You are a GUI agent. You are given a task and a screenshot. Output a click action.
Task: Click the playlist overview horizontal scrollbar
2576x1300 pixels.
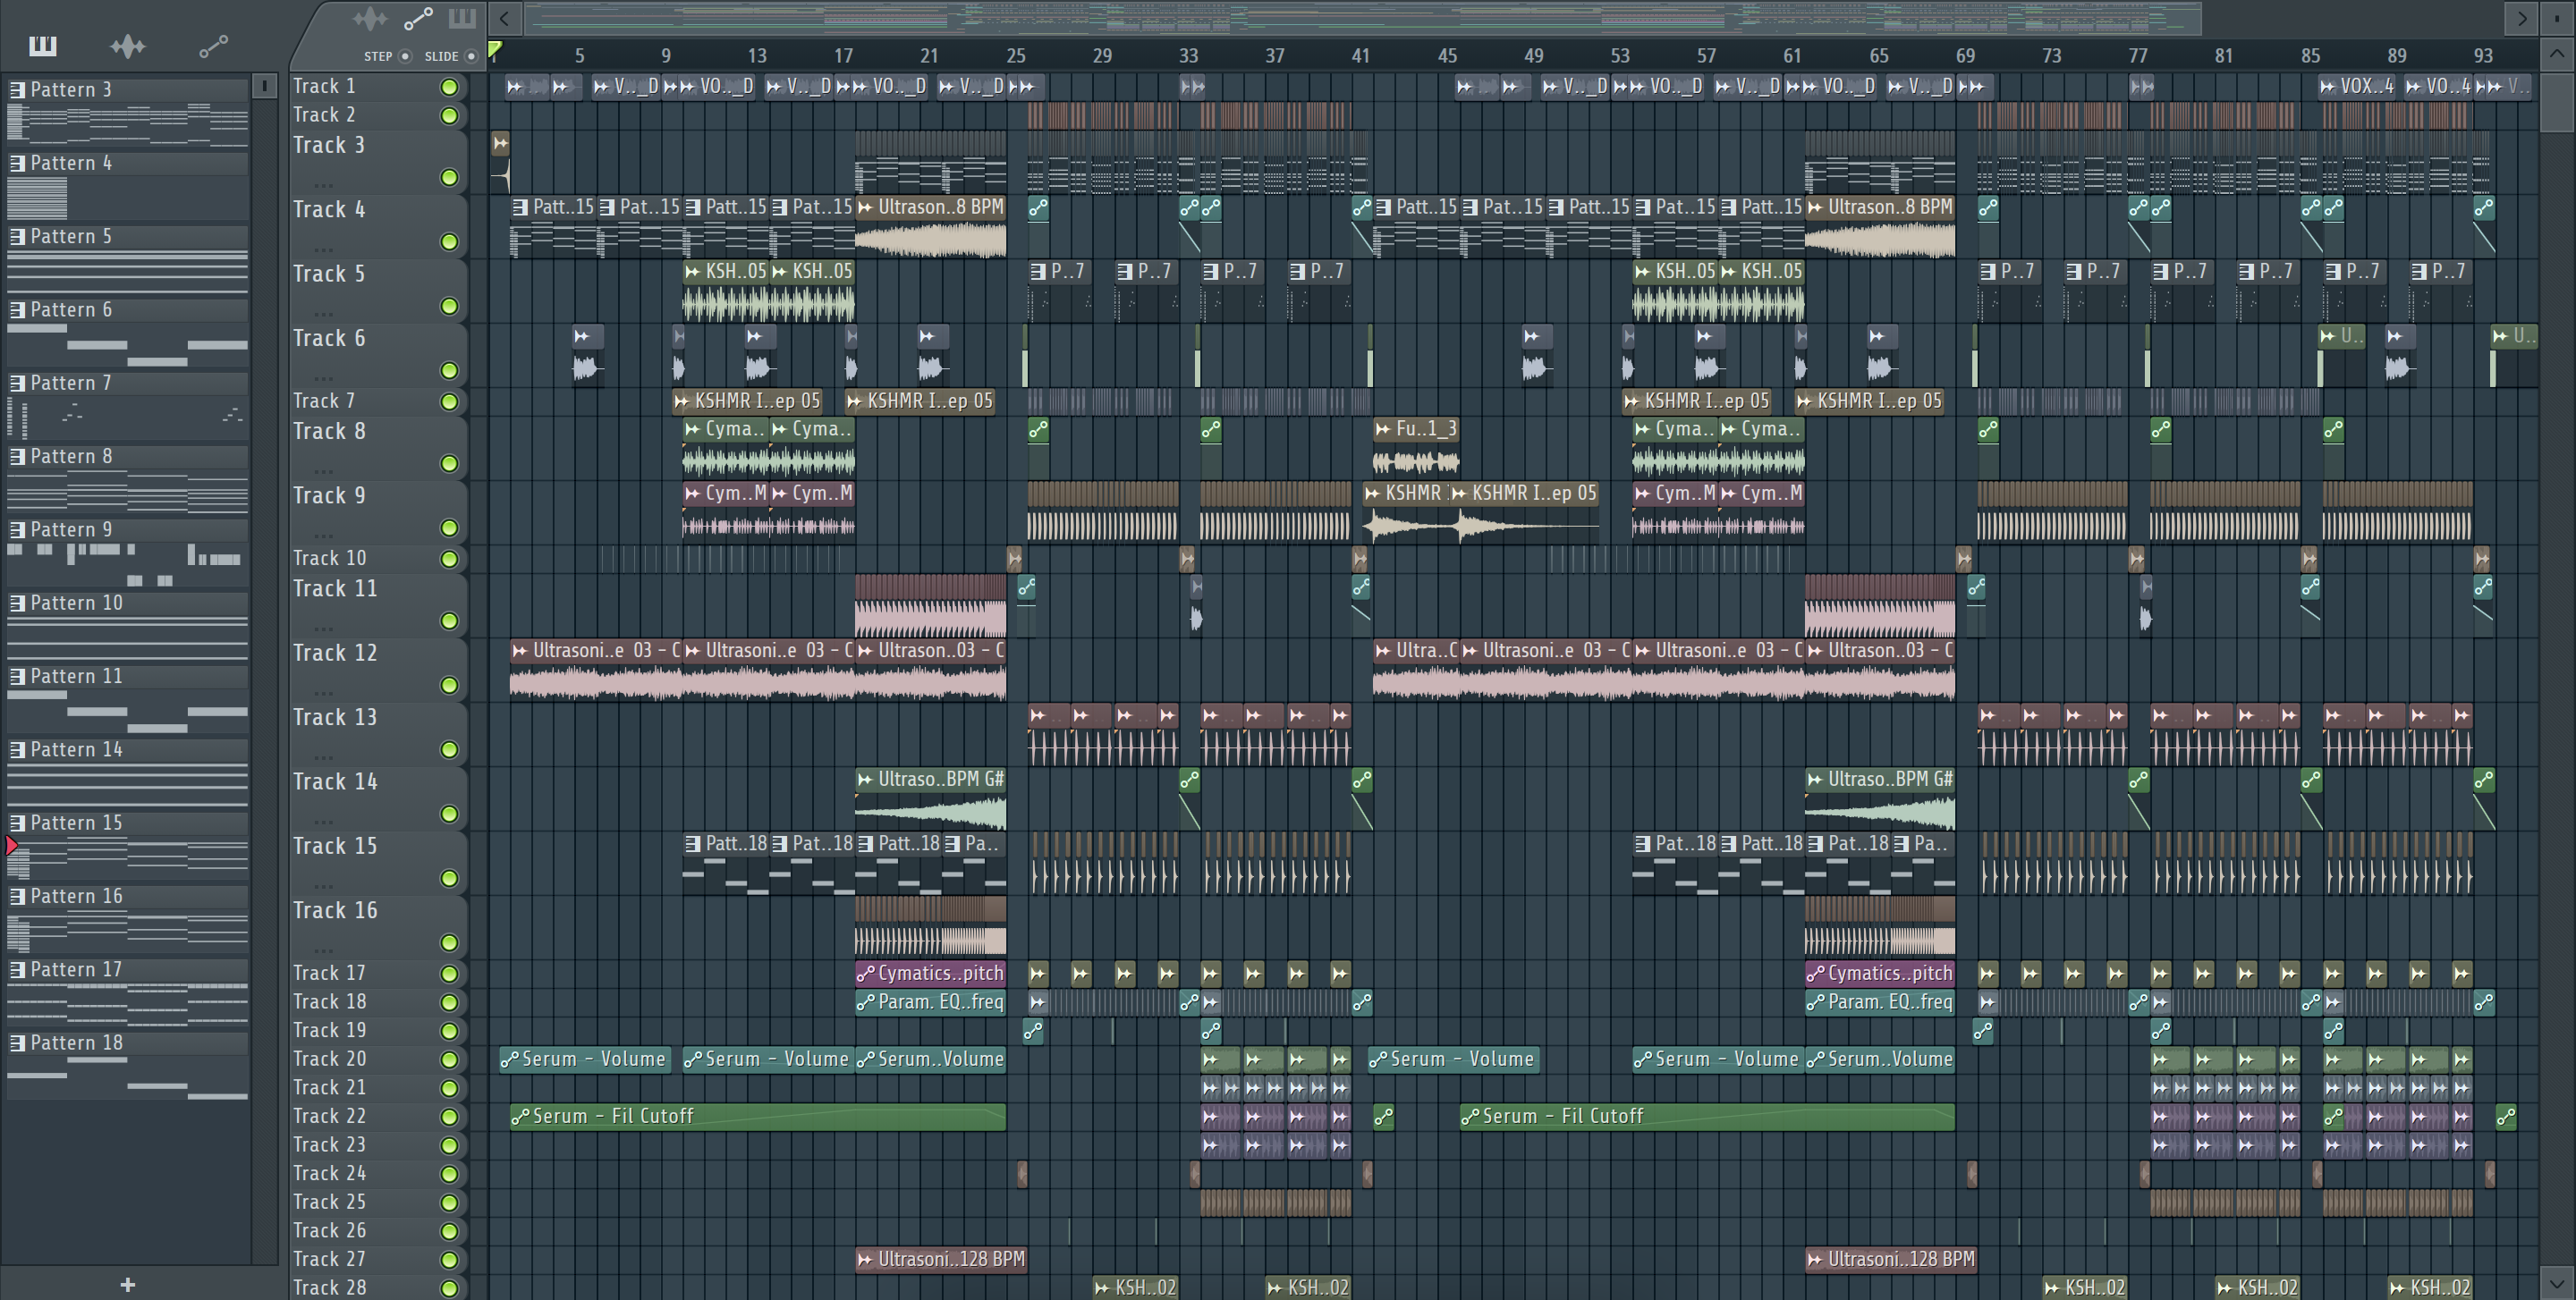(x=1363, y=18)
